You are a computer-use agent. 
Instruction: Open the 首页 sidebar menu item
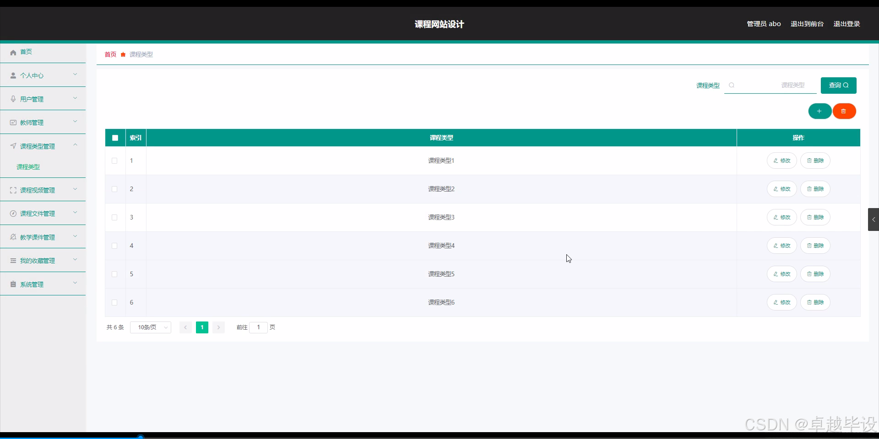43,52
